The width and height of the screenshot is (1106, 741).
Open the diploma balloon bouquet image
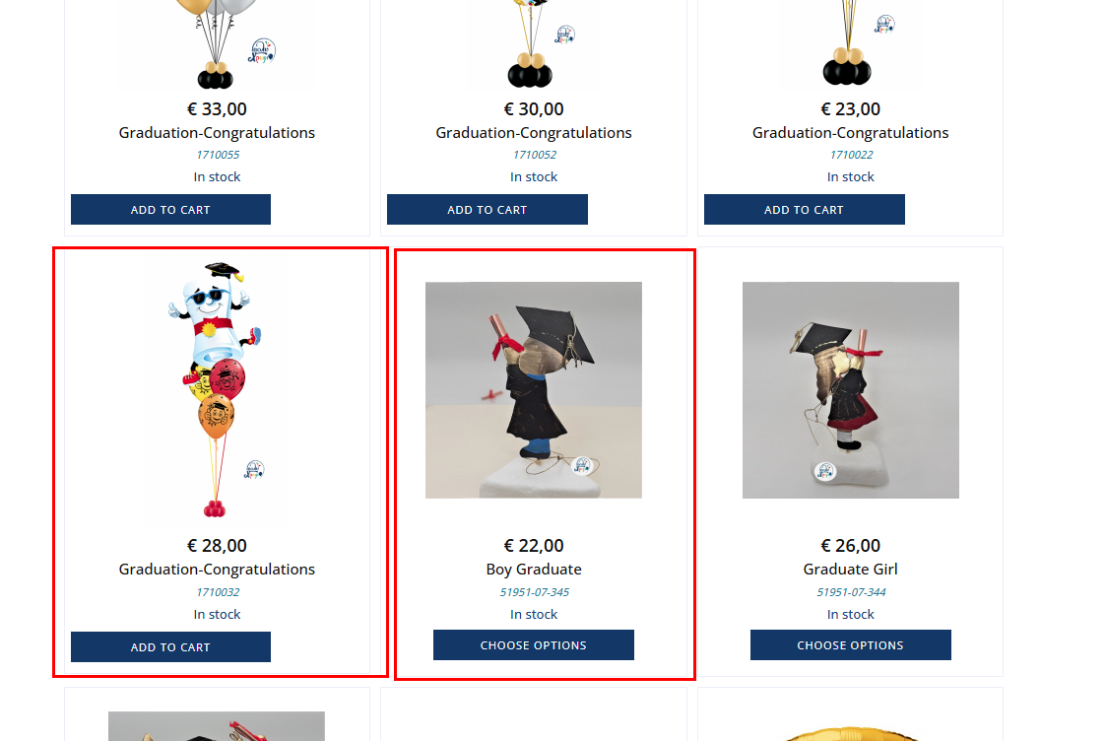click(x=217, y=390)
